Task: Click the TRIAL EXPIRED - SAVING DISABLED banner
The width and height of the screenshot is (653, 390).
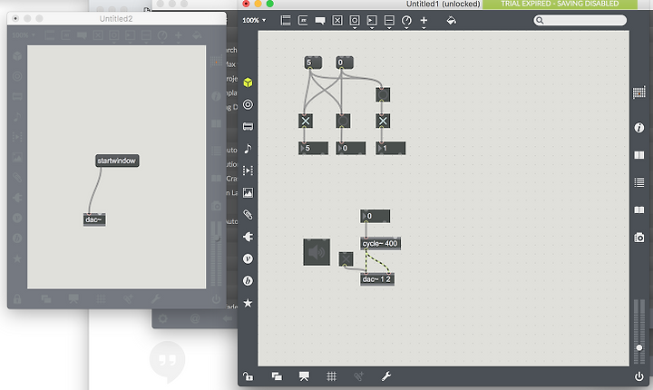Action: (x=560, y=4)
